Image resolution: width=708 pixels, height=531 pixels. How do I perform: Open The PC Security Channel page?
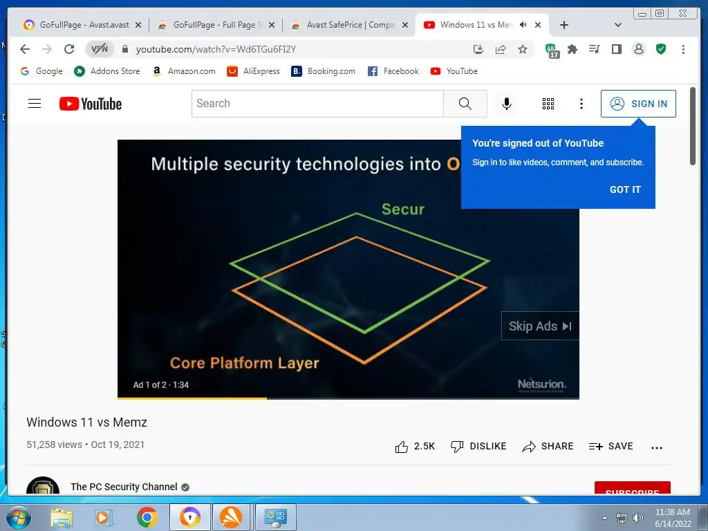pyautogui.click(x=124, y=487)
